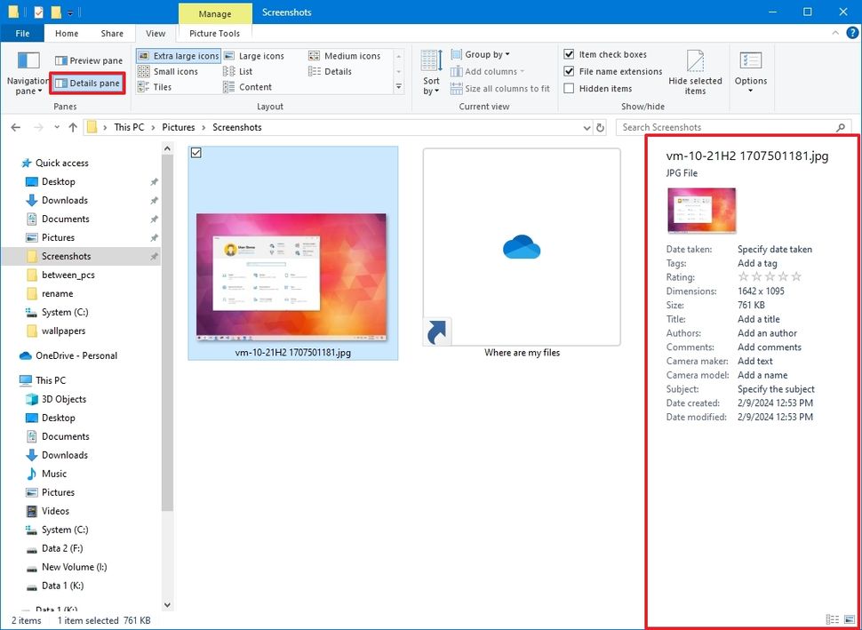The image size is (862, 630).
Task: Disable Item check boxes
Action: click(570, 54)
